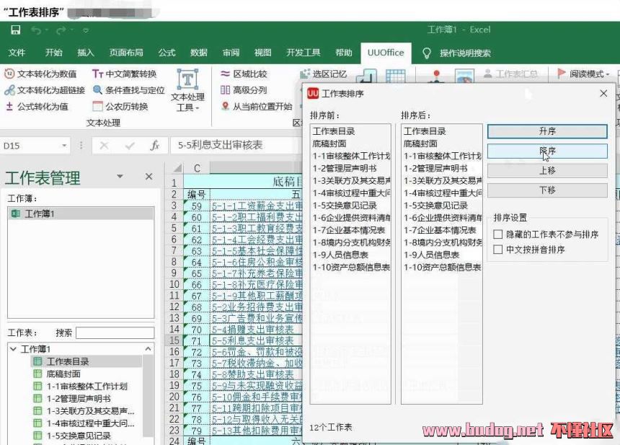620x445 pixels.
Task: Switch to the 数据 ribbon tab
Action: coord(199,53)
